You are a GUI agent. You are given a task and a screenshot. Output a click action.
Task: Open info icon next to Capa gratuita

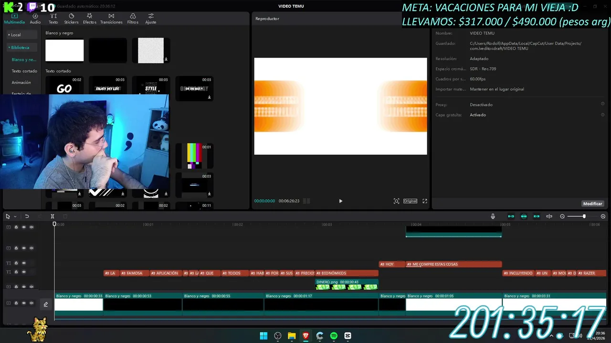pos(602,115)
